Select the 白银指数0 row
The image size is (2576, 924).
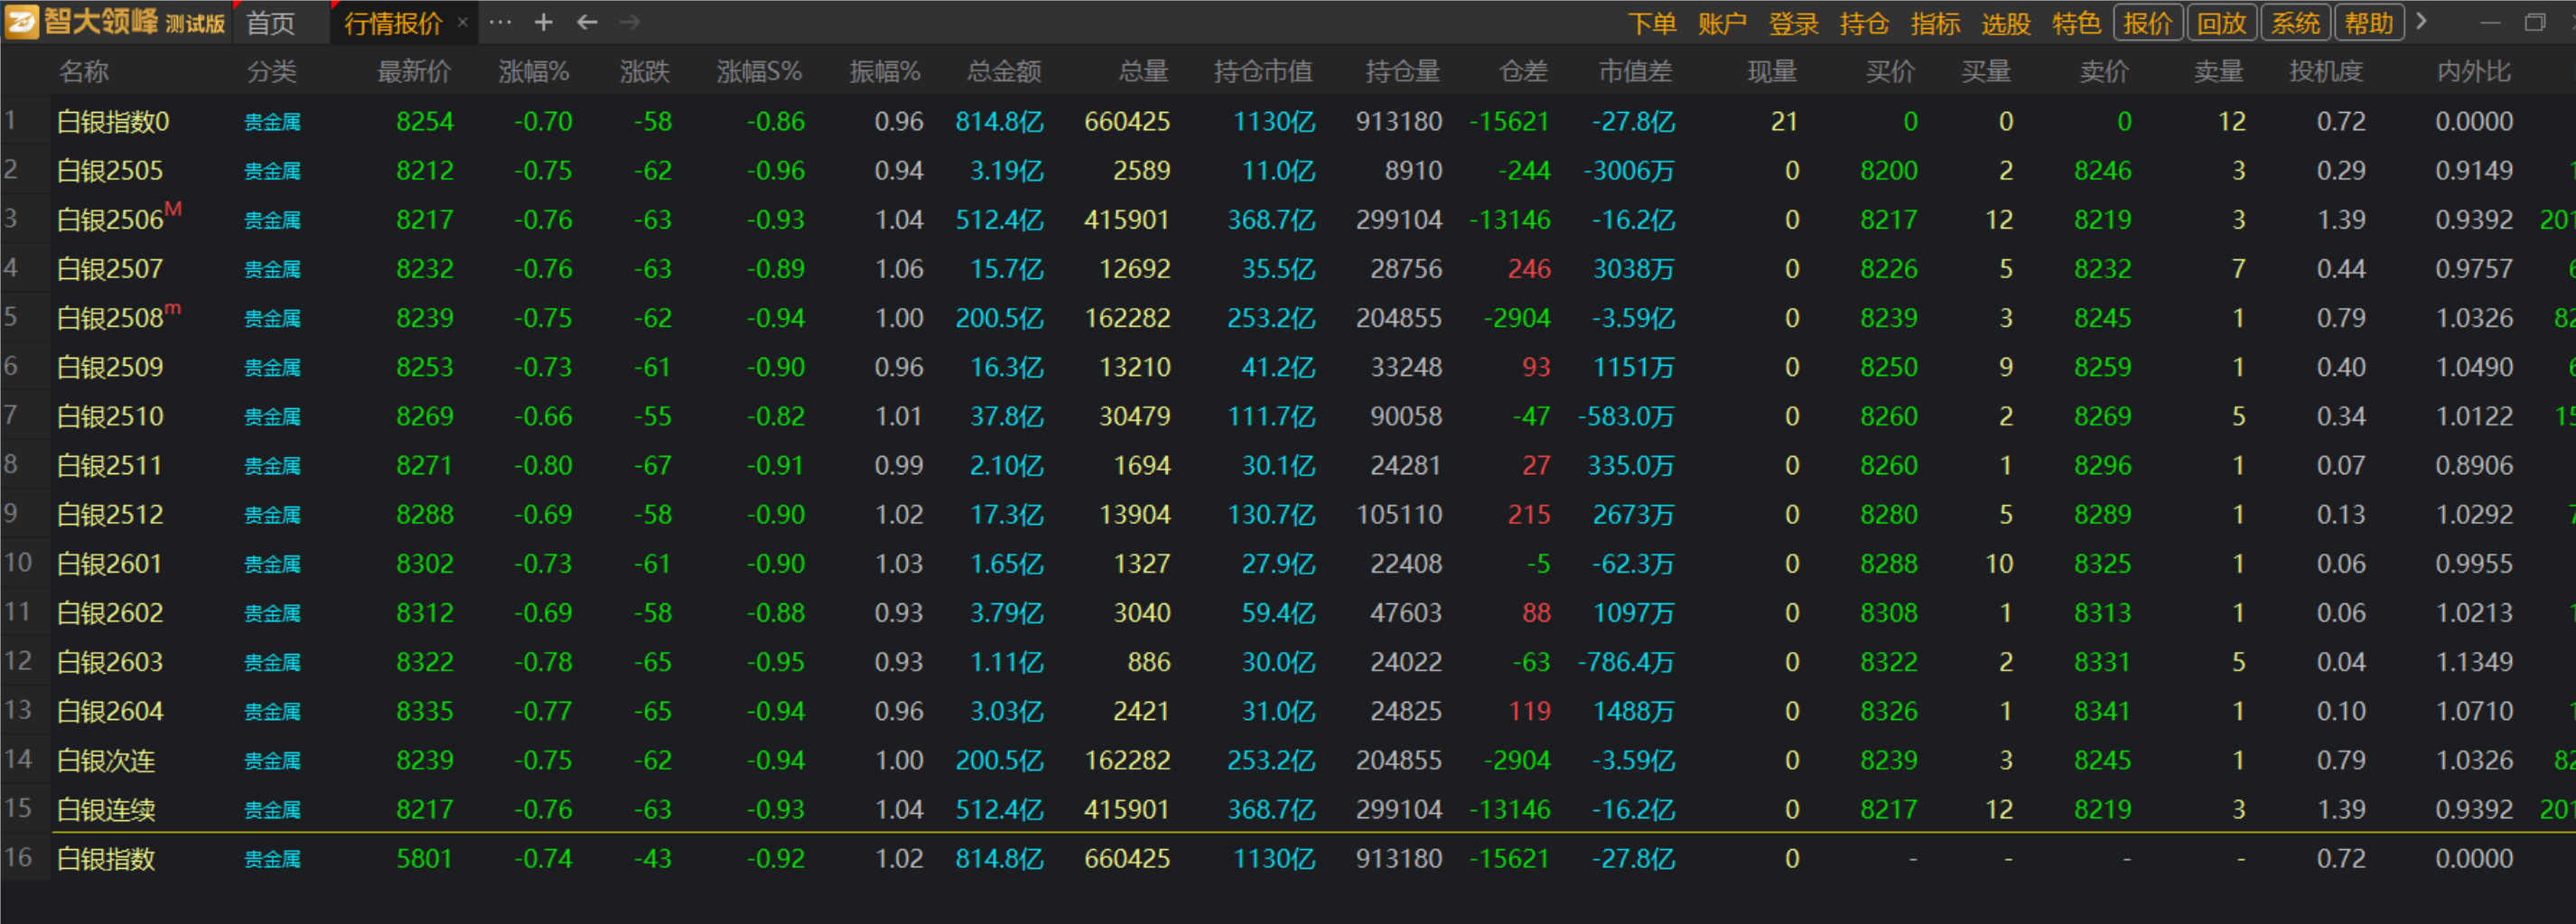(x=1288, y=121)
